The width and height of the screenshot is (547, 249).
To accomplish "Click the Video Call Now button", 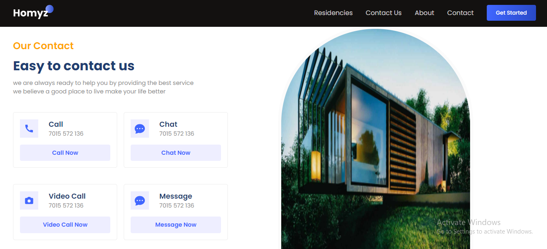I will coord(65,225).
